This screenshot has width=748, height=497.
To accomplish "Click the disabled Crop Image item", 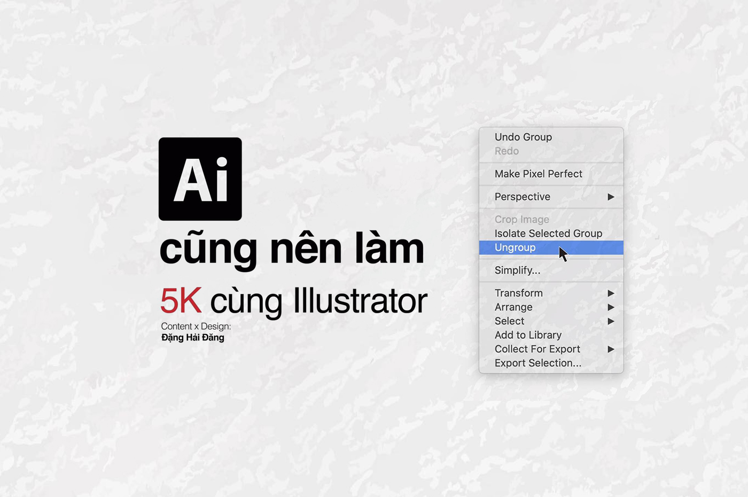I will [521, 220].
